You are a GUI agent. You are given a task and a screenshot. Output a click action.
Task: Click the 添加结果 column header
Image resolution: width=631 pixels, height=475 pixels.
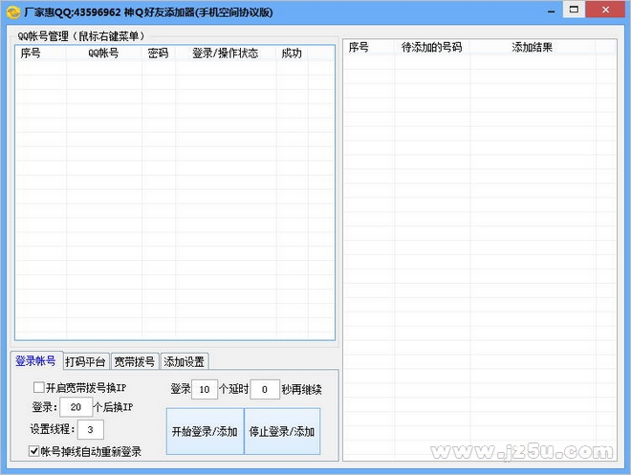532,48
